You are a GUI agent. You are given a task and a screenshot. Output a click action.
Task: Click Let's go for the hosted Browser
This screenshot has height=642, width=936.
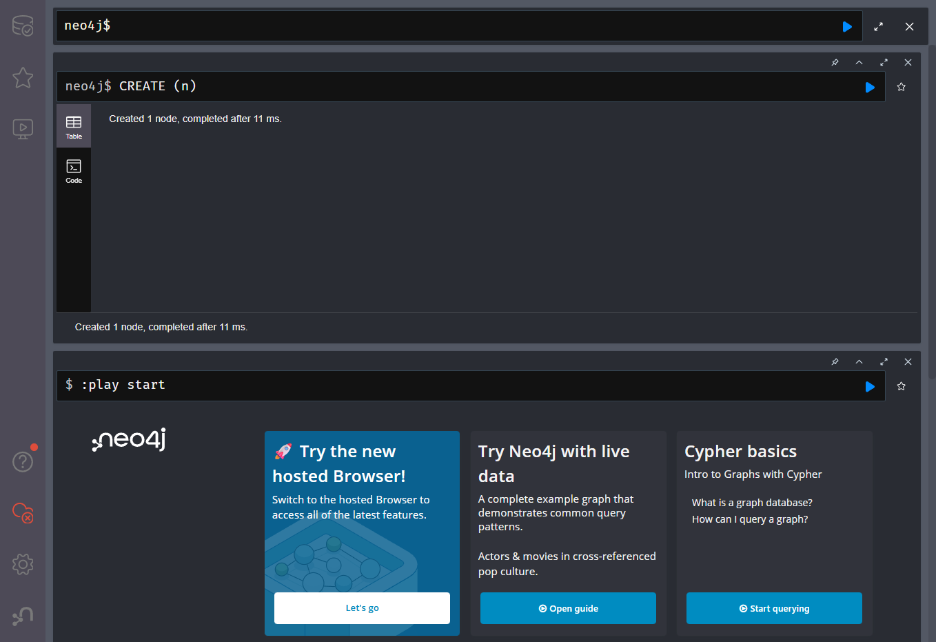pos(362,608)
